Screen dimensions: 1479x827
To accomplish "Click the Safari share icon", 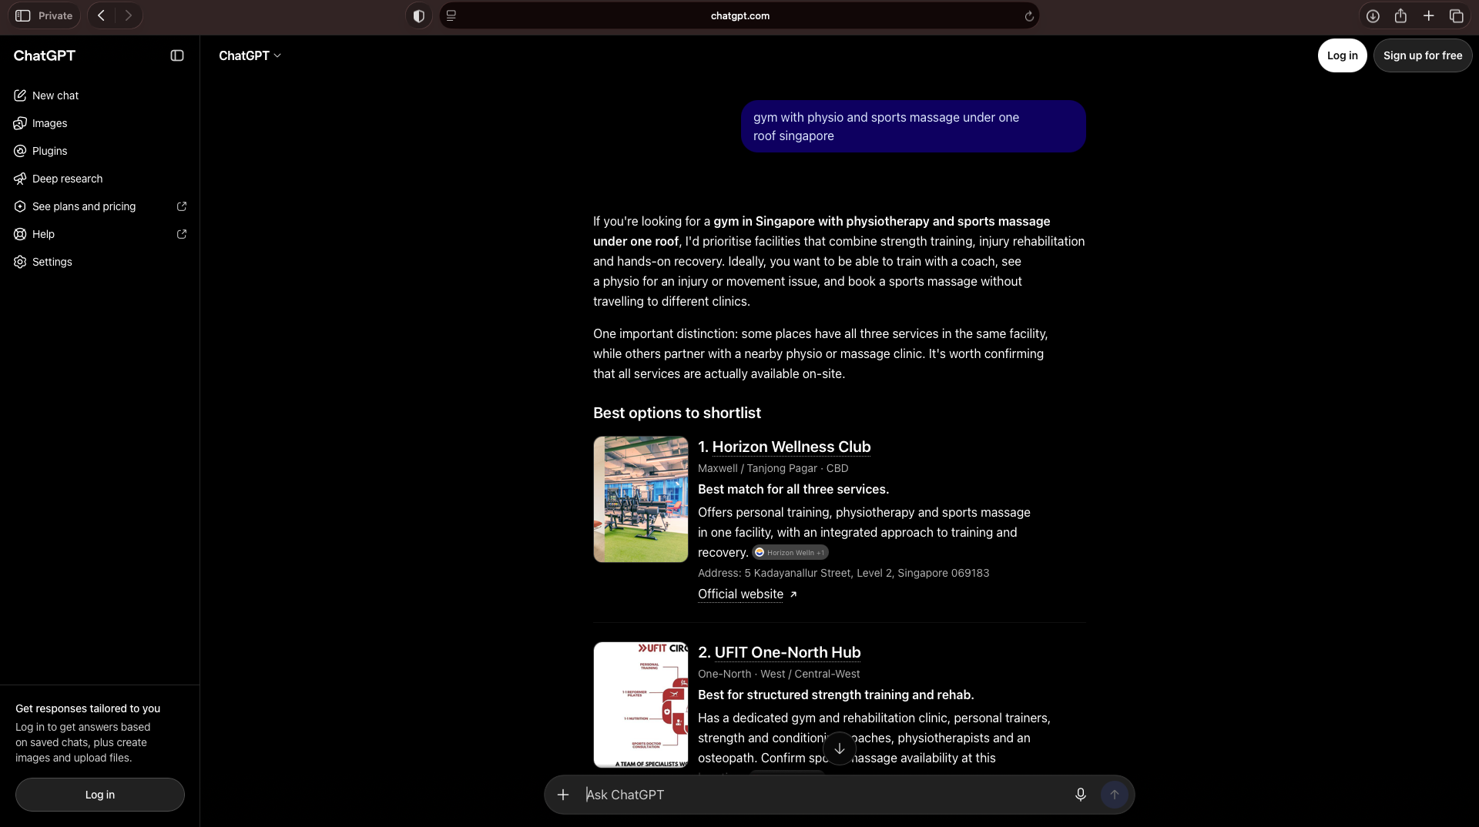I will pos(1400,15).
